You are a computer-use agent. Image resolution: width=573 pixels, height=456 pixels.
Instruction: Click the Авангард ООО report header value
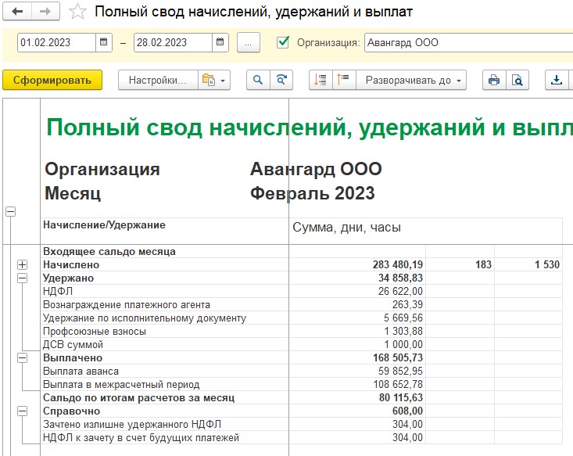coord(316,169)
